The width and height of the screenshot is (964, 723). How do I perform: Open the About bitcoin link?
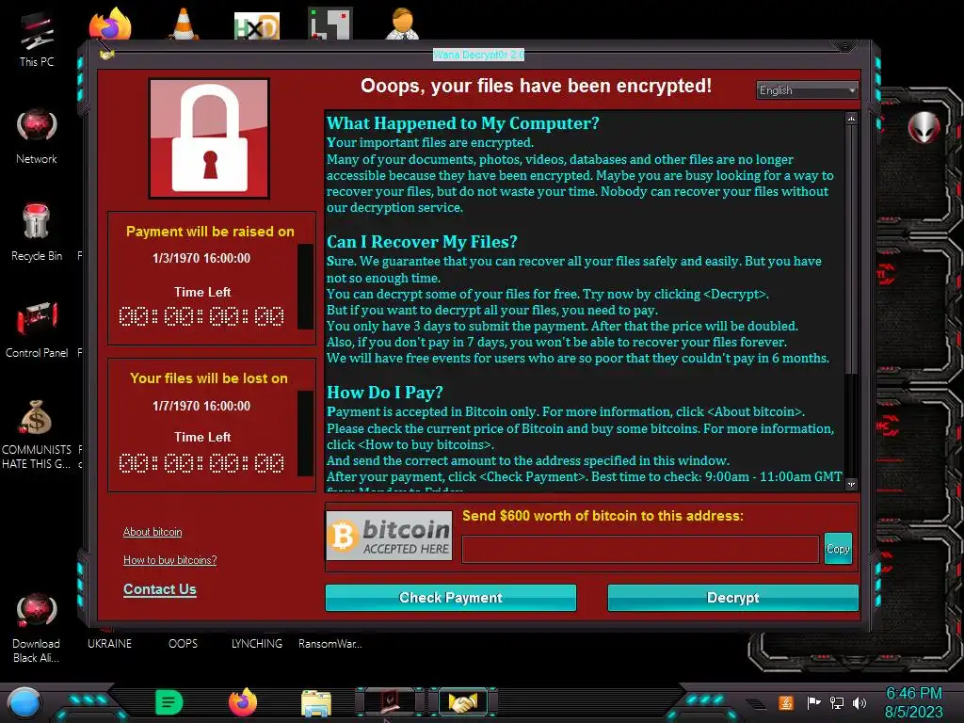pyautogui.click(x=153, y=532)
